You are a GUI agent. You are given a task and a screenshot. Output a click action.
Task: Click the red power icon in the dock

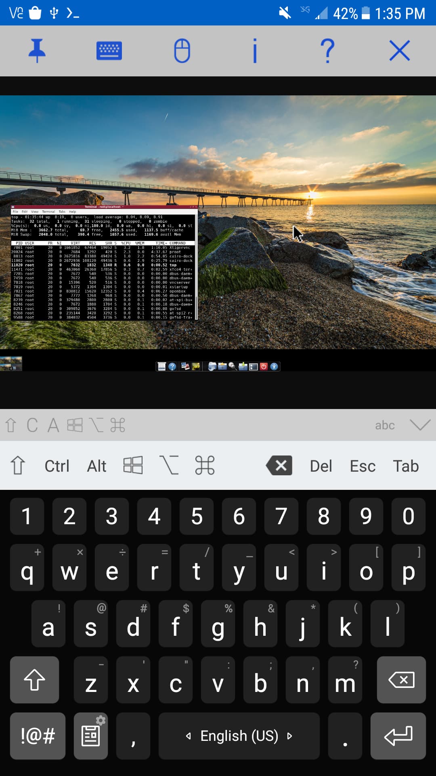point(264,367)
